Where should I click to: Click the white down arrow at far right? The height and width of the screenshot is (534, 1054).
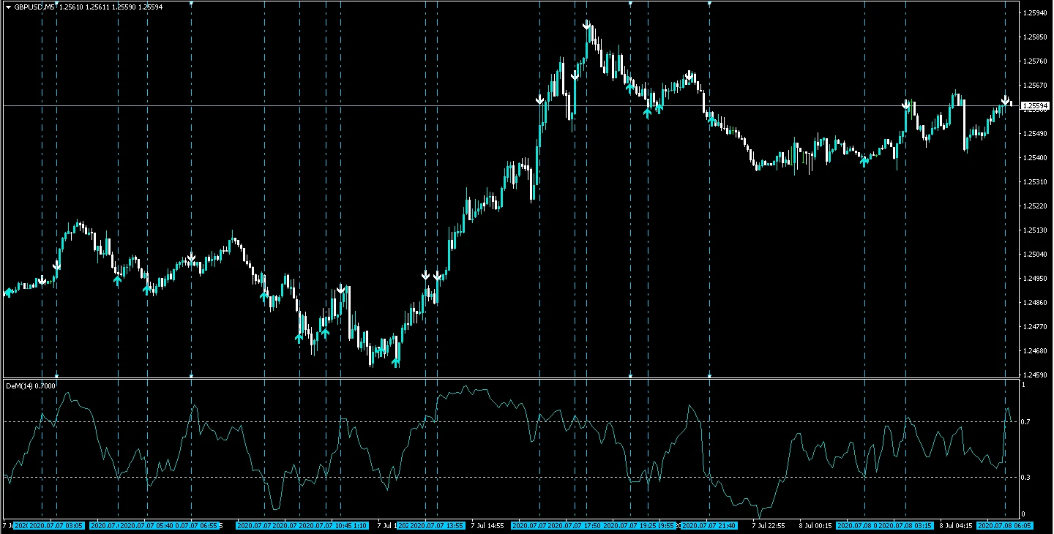coord(1006,99)
